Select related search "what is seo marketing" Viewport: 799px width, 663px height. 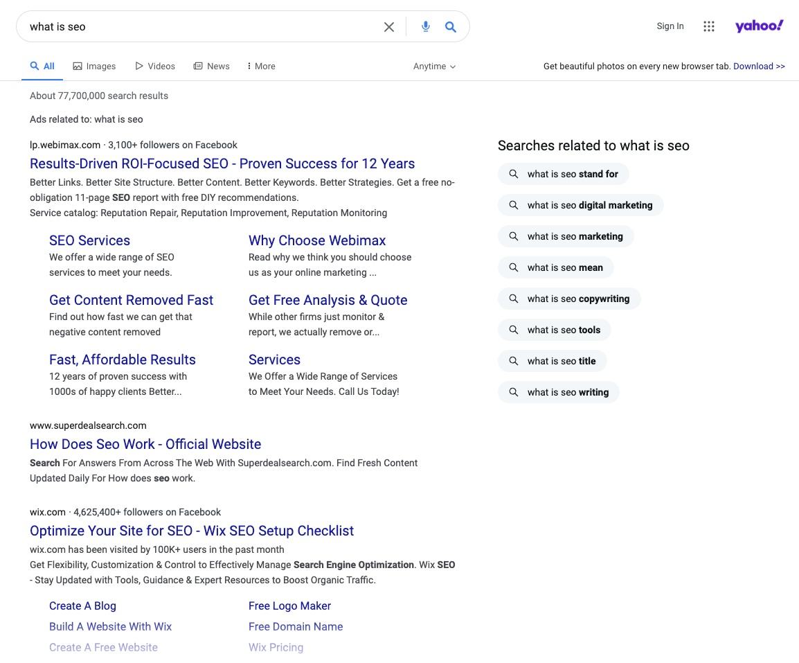pyautogui.click(x=566, y=237)
